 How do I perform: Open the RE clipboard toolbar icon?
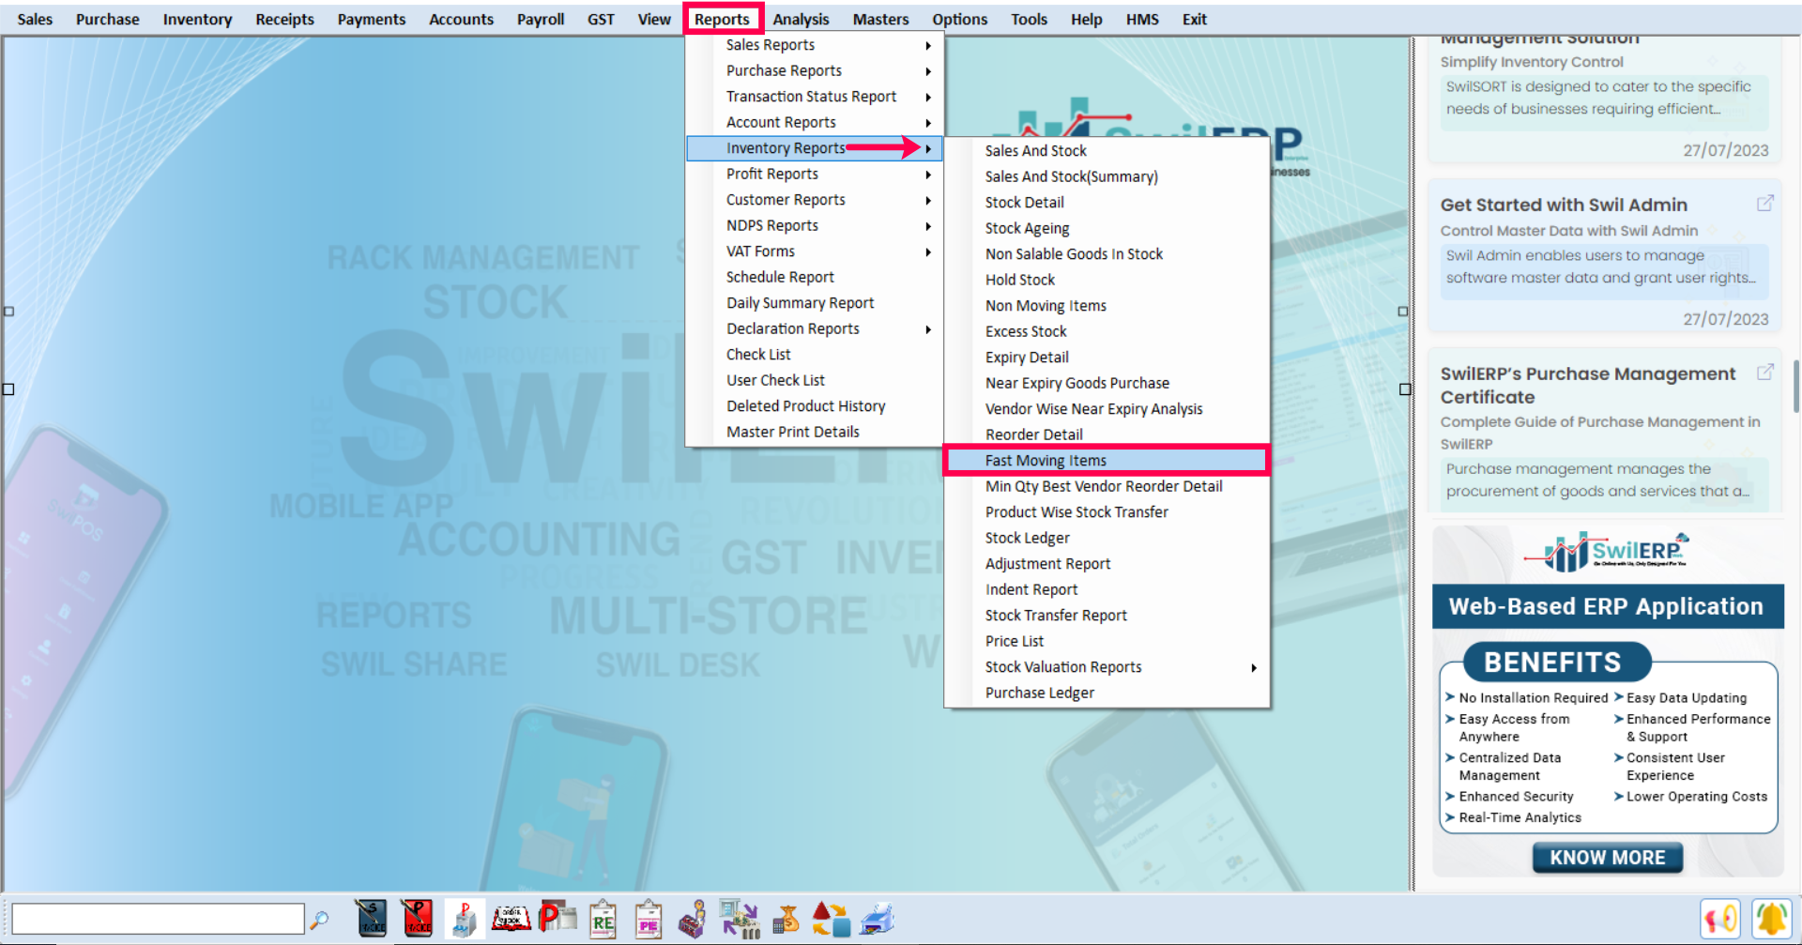603,920
